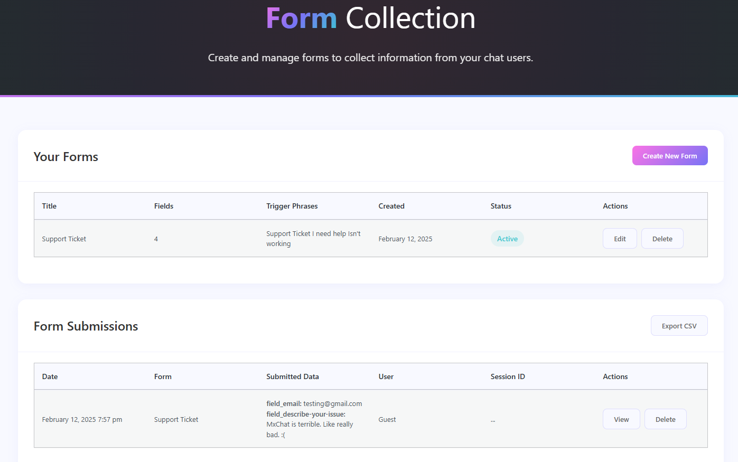Screen dimensions: 738x462
Task: Click the Active status badge
Action: click(507, 239)
